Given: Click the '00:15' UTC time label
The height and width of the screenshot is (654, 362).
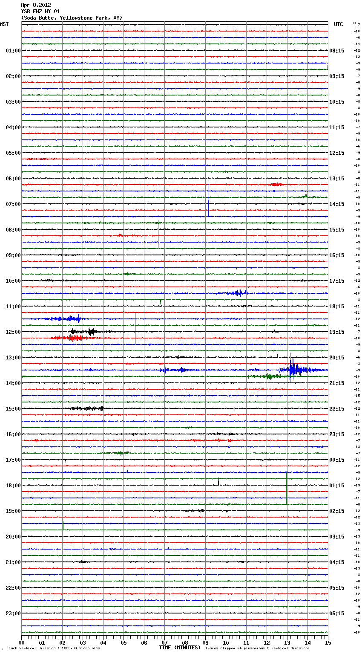Looking at the screenshot, I should click(x=337, y=460).
